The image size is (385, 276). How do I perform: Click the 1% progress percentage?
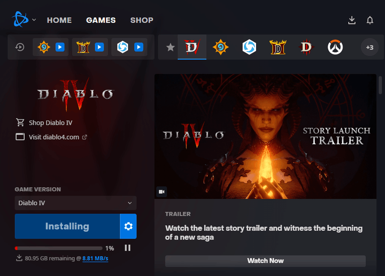click(110, 249)
